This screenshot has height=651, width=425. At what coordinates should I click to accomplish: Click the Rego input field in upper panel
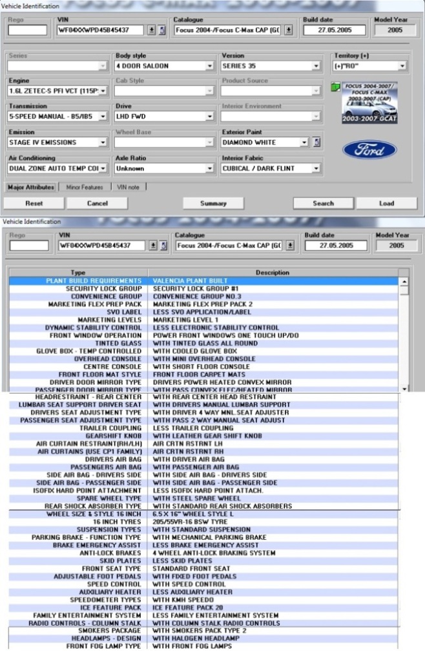[x=28, y=30]
